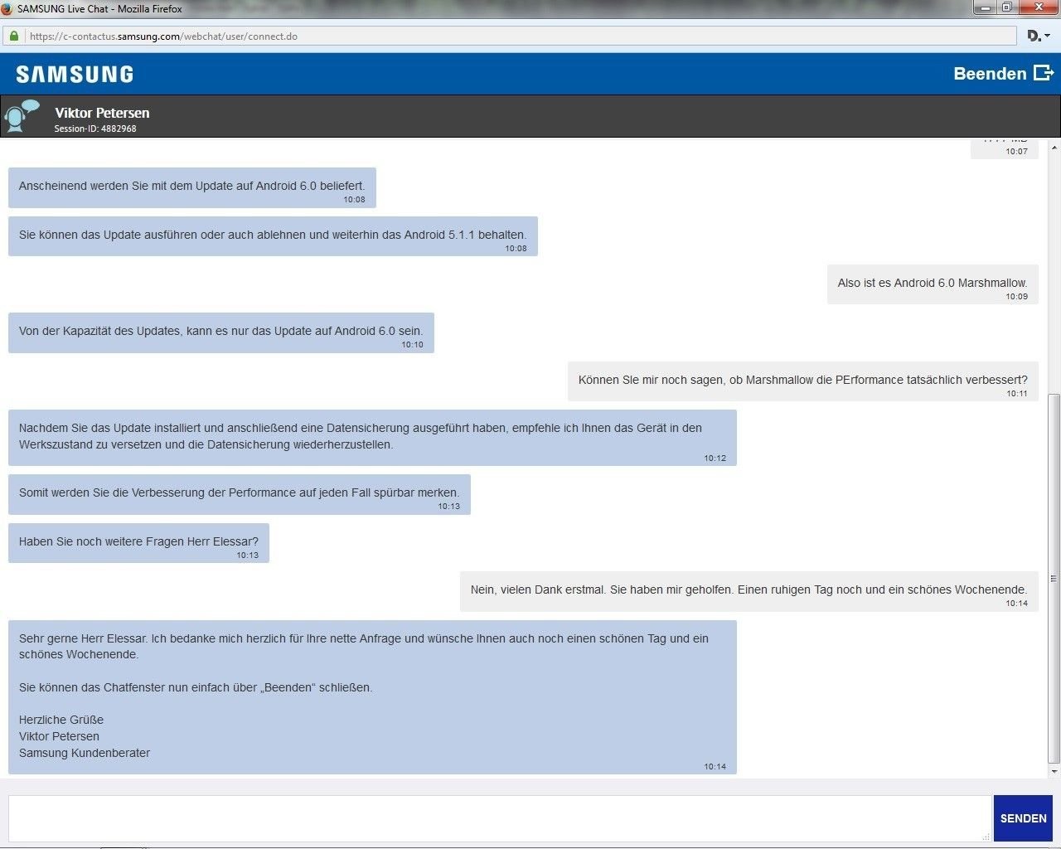Click agent name Viktor Petersen
This screenshot has height=849, width=1061.
102,113
